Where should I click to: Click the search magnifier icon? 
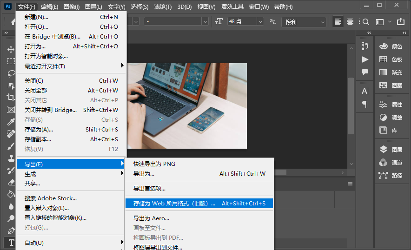coord(366,22)
